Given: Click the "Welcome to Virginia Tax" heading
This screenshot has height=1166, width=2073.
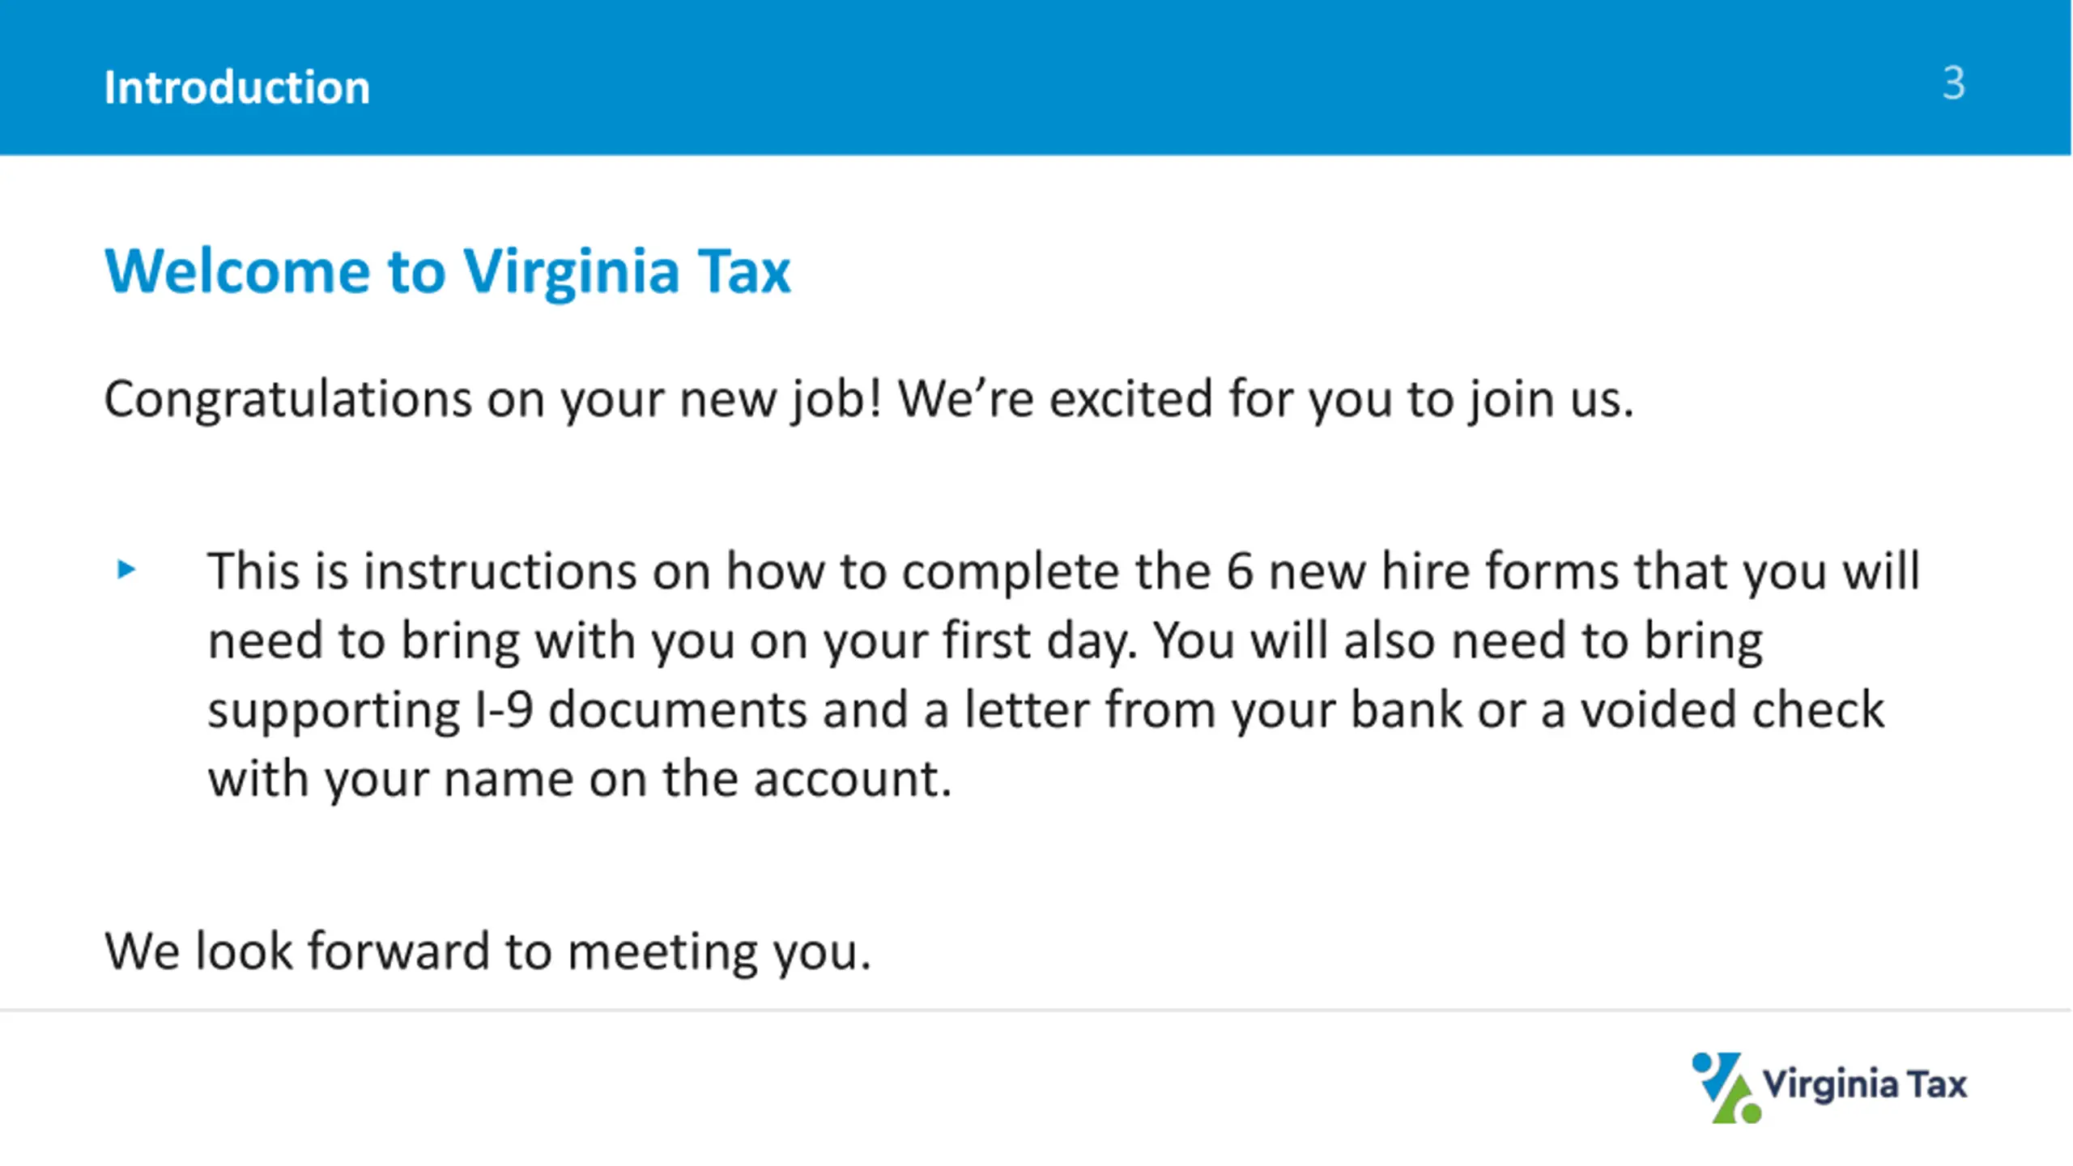Looking at the screenshot, I should (x=447, y=270).
